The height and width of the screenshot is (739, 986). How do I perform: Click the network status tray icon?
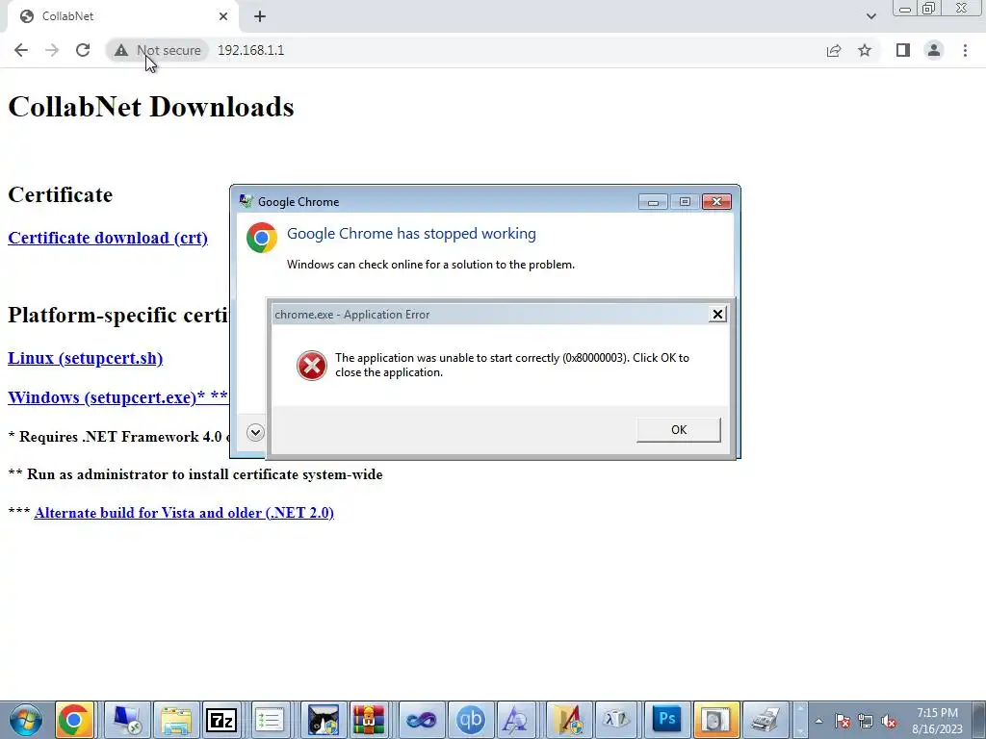[x=866, y=721]
